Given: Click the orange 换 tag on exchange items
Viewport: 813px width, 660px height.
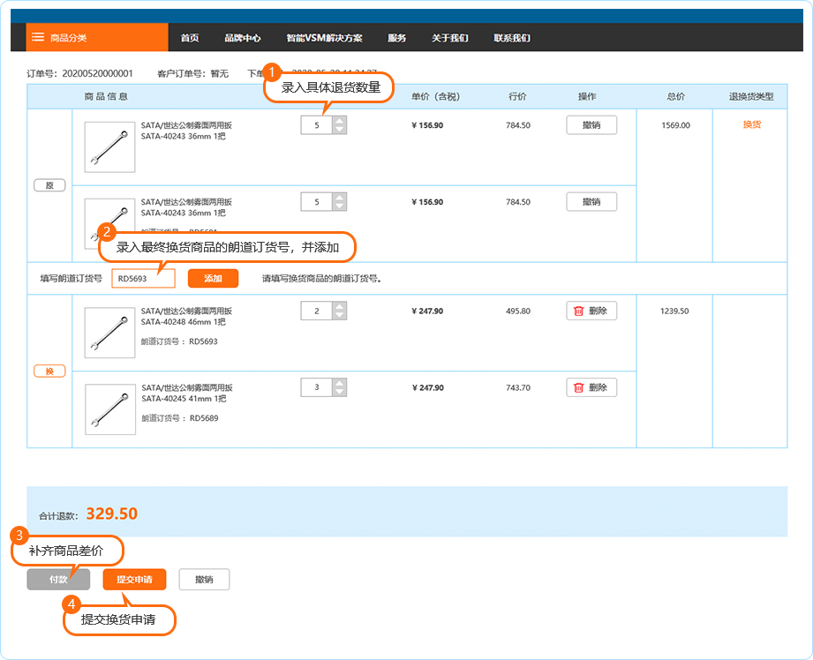Looking at the screenshot, I should 49,371.
